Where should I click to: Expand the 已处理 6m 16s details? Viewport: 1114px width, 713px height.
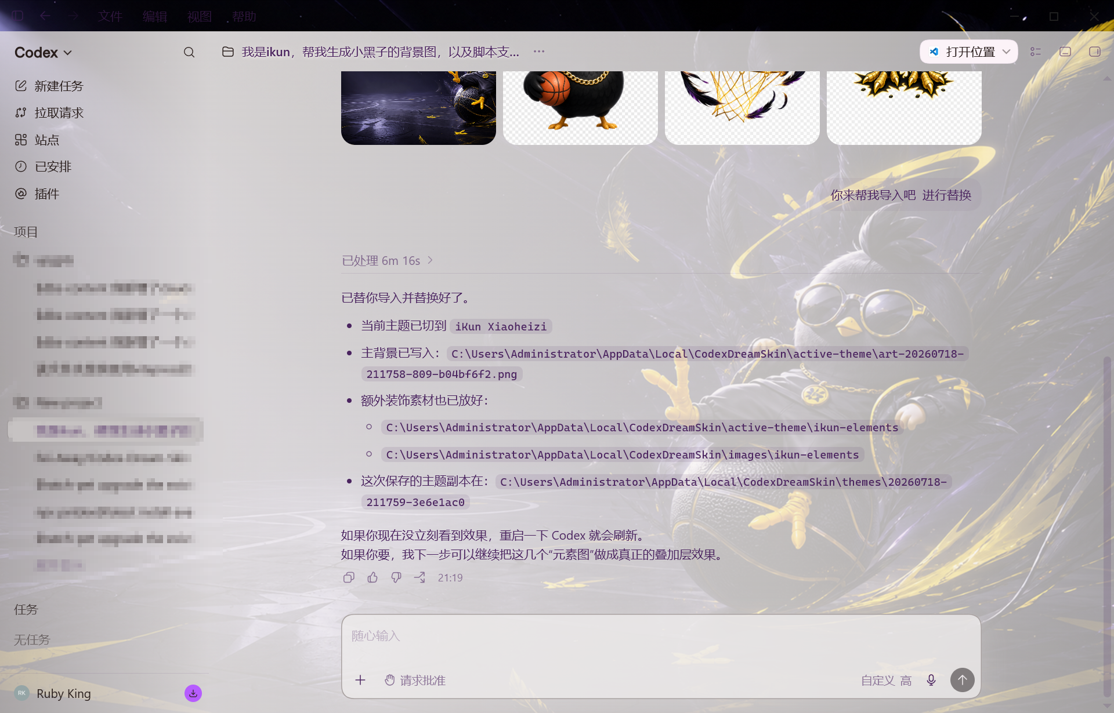[388, 261]
